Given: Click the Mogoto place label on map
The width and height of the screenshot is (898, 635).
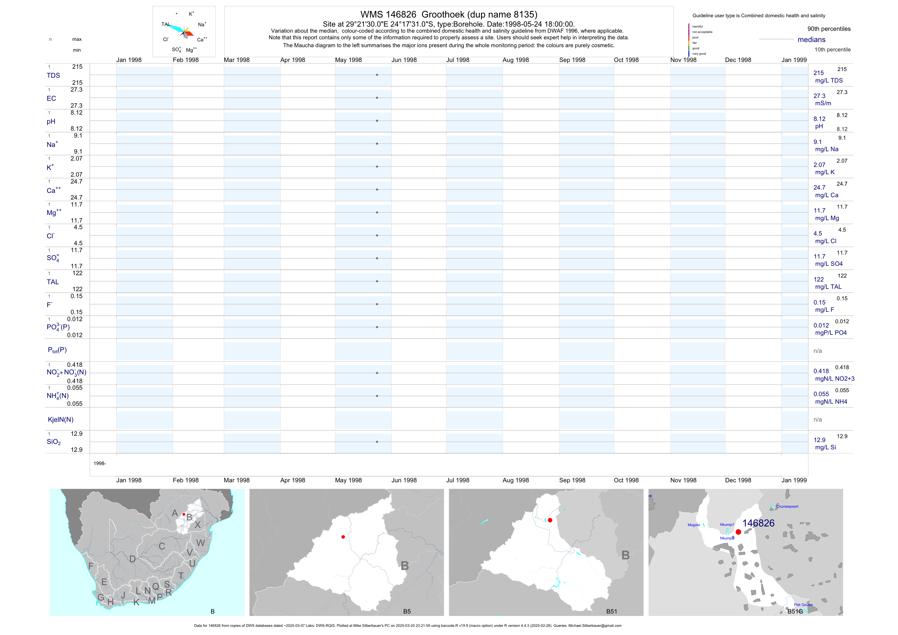Looking at the screenshot, I should coord(694,525).
